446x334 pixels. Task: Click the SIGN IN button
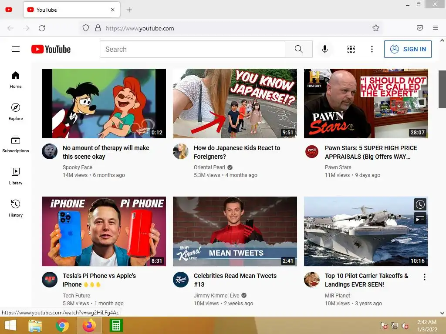pos(408,49)
